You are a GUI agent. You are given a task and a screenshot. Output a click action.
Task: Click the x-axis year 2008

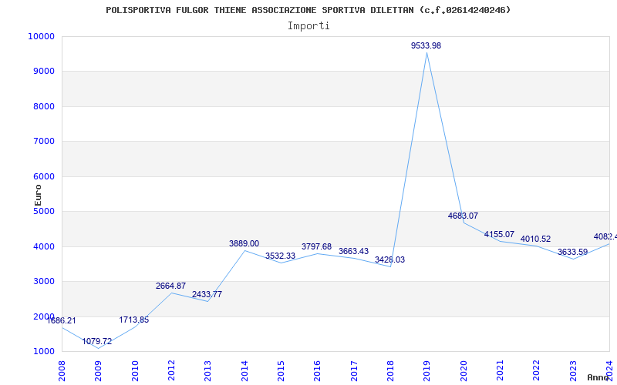[x=62, y=370]
